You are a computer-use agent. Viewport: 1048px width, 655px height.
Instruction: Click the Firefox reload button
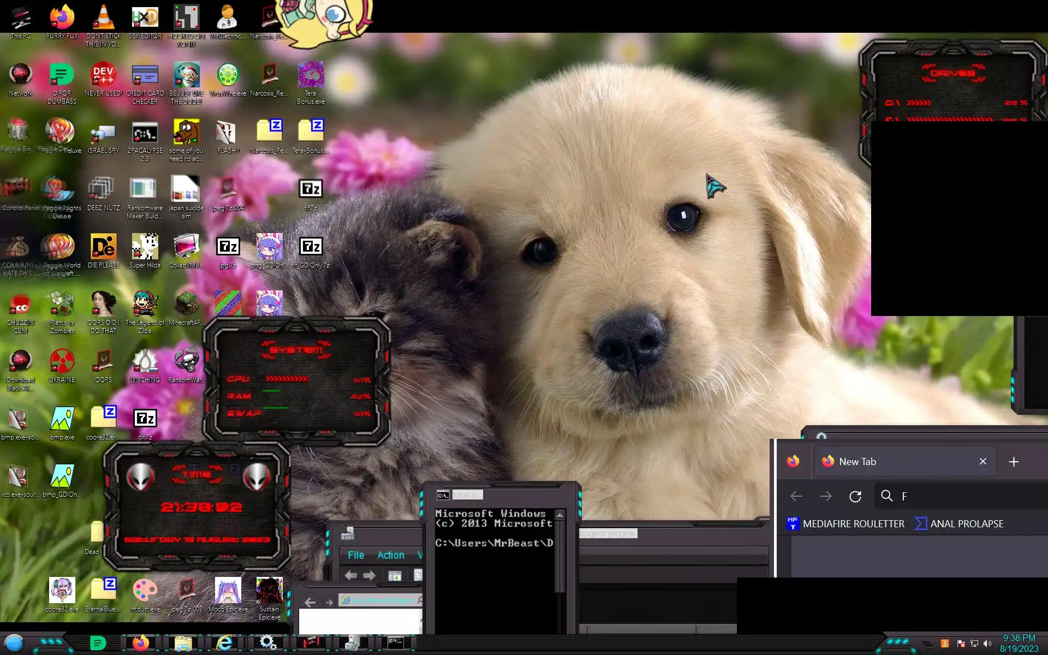tap(855, 496)
